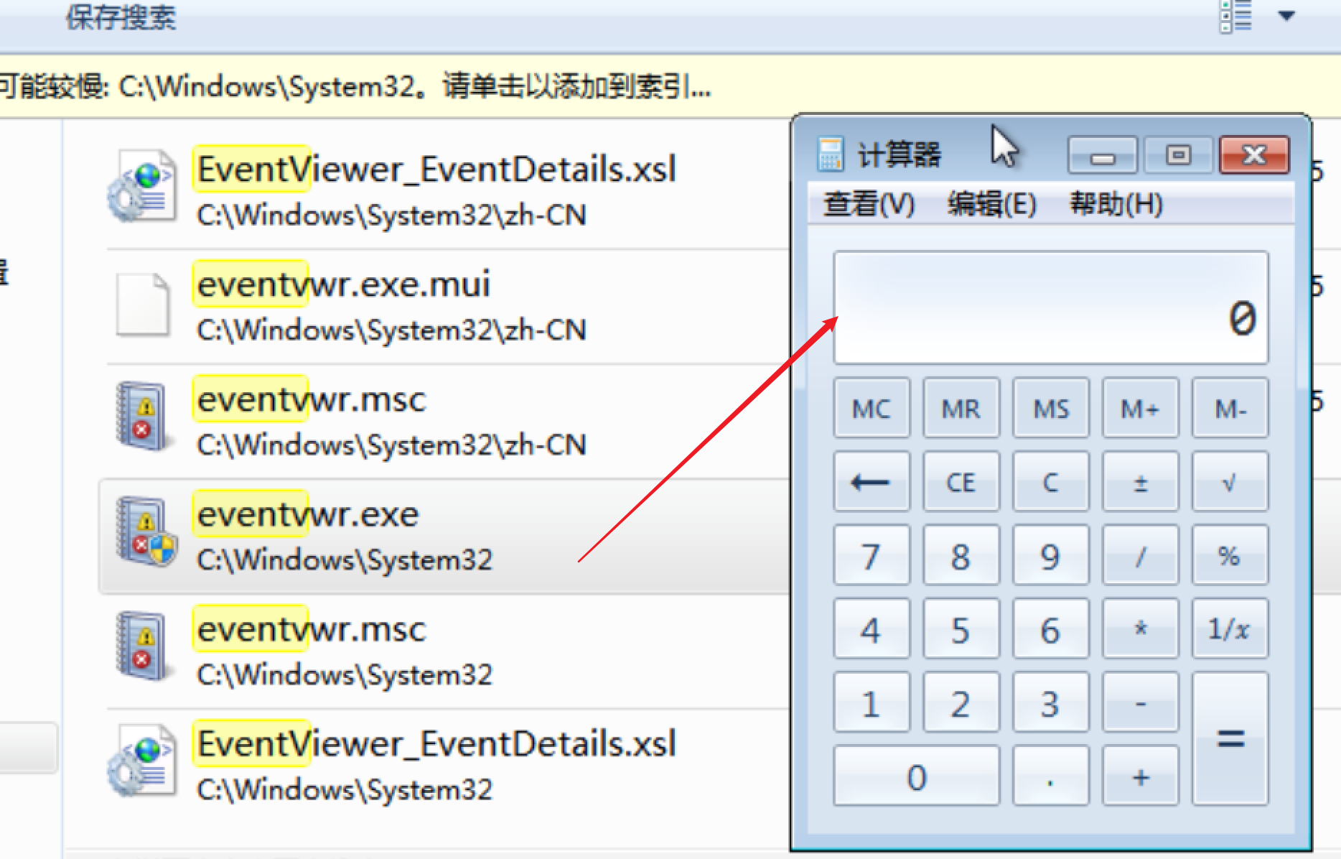Click digit 3 on the calculator
This screenshot has width=1341, height=859.
tap(1051, 702)
